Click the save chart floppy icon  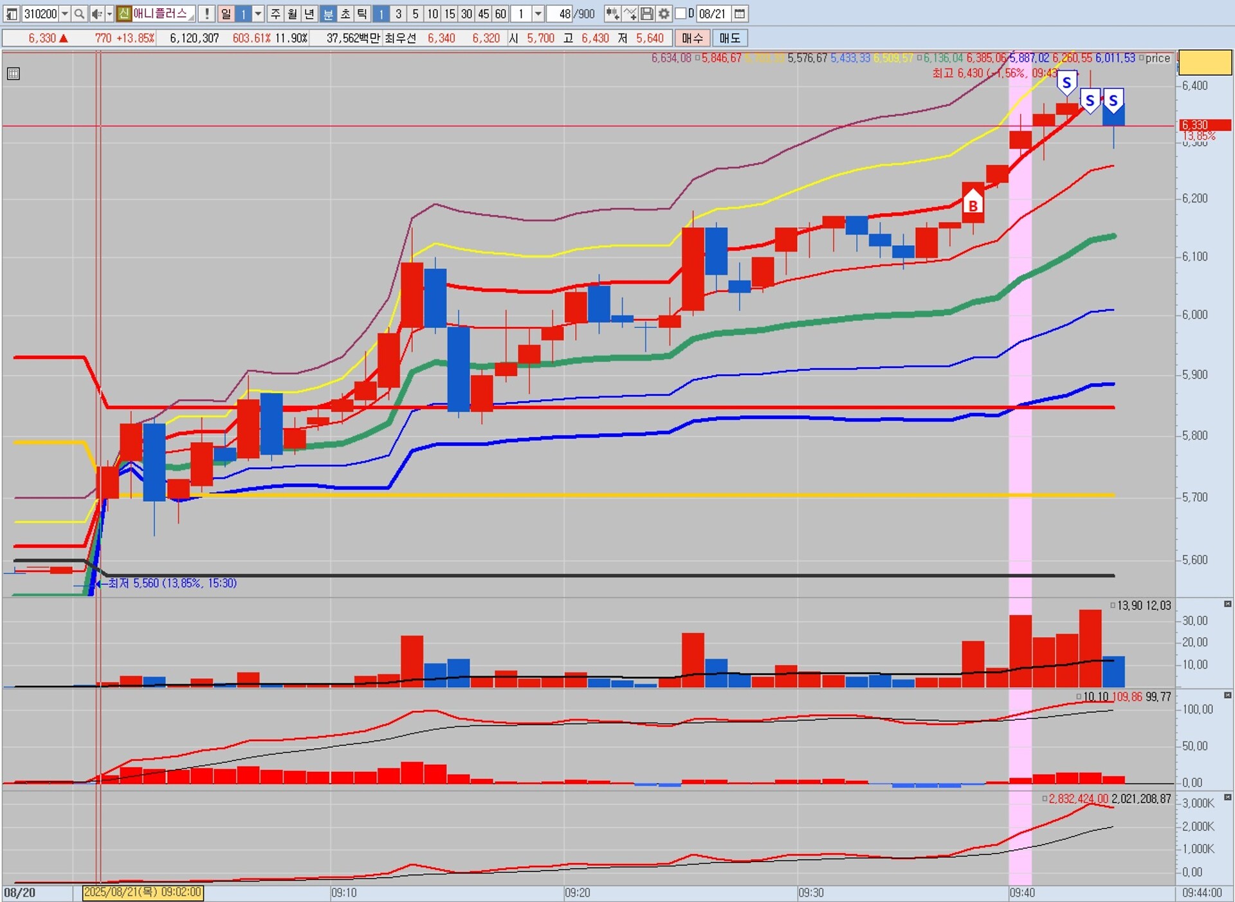pyautogui.click(x=647, y=14)
